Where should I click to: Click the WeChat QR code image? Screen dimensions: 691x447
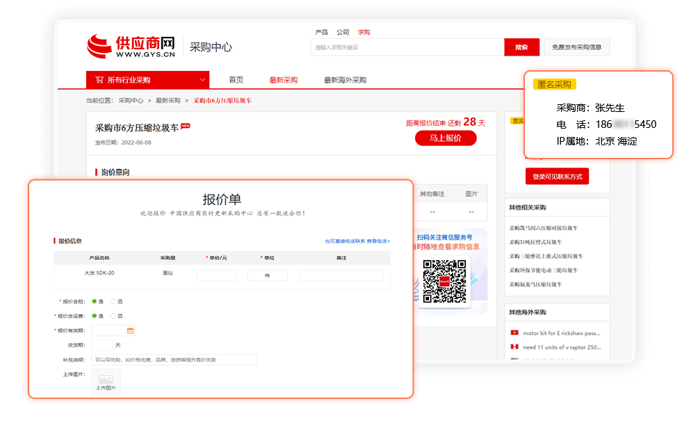(444, 281)
